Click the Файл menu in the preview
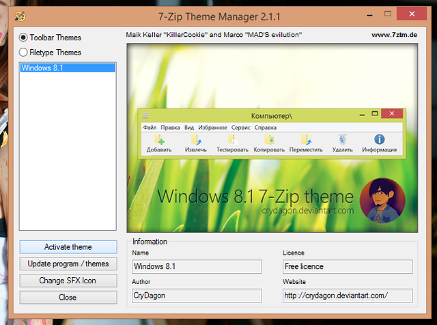The width and height of the screenshot is (437, 325). 150,128
